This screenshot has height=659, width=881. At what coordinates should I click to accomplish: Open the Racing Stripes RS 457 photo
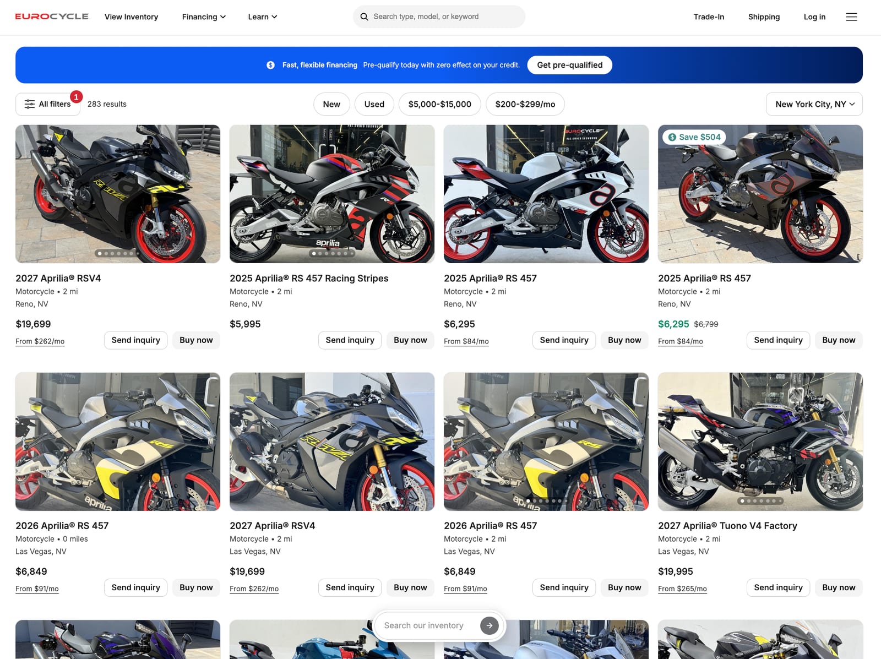pyautogui.click(x=332, y=194)
